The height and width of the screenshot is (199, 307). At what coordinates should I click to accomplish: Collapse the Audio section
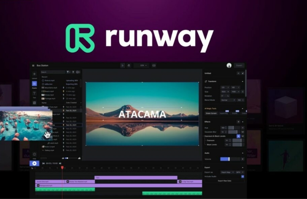pyautogui.click(x=243, y=153)
